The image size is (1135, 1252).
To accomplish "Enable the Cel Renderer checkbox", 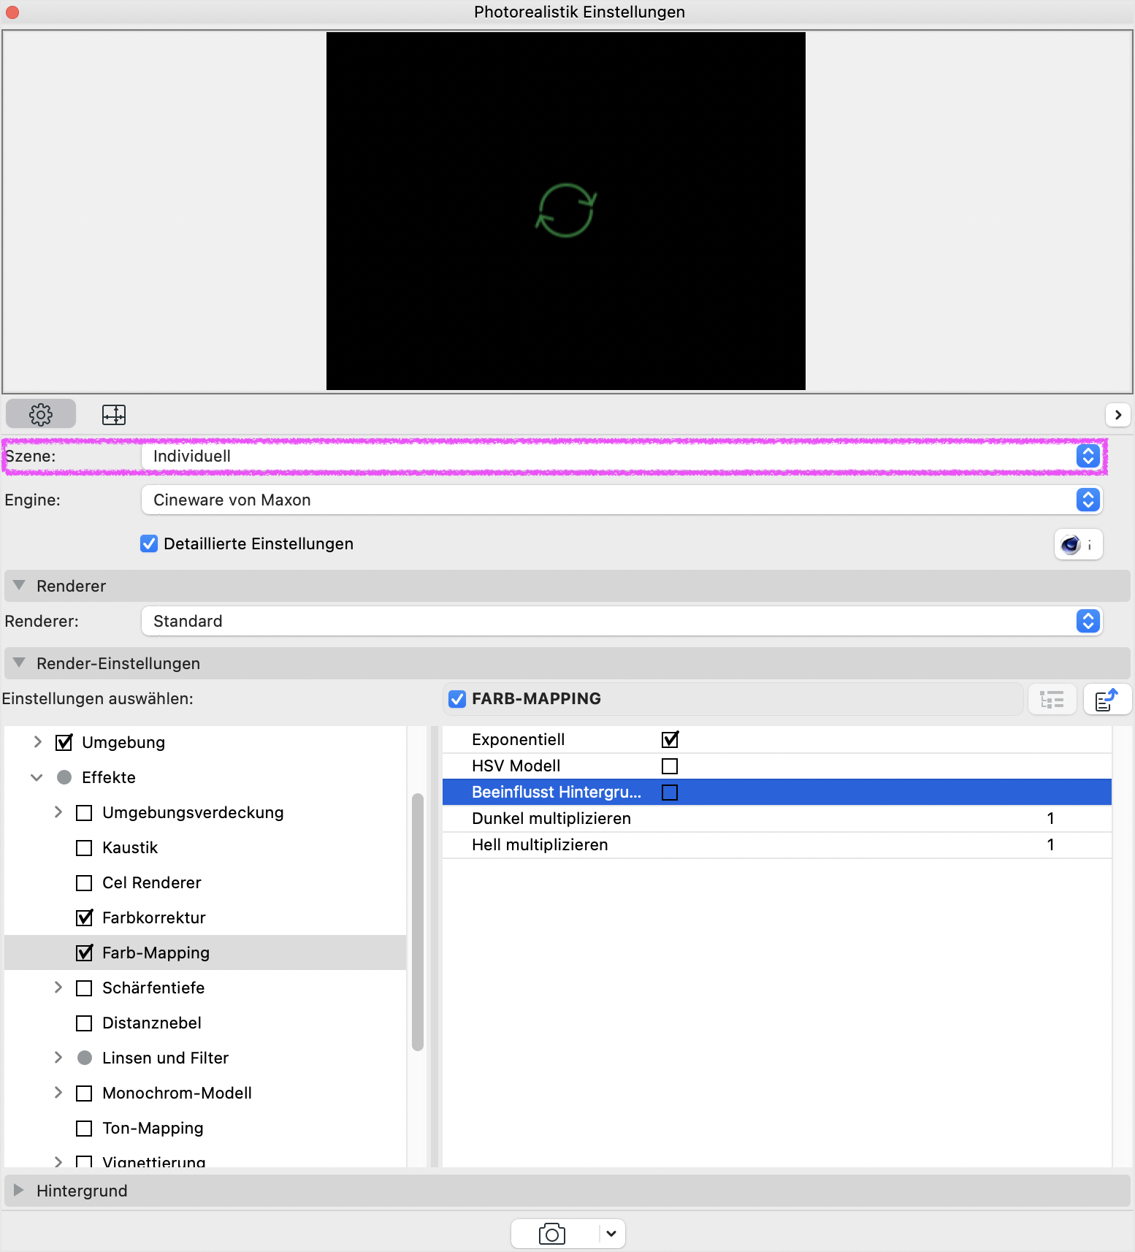I will [x=85, y=883].
